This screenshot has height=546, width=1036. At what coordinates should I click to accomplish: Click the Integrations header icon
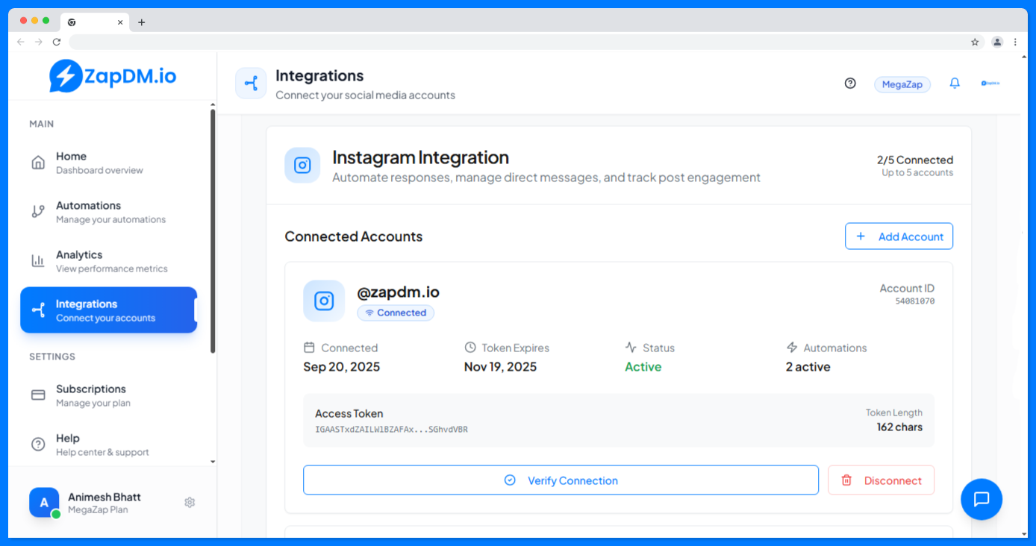tap(251, 84)
